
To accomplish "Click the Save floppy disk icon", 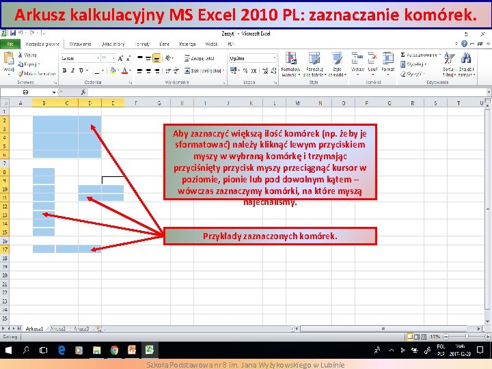I will point(13,33).
